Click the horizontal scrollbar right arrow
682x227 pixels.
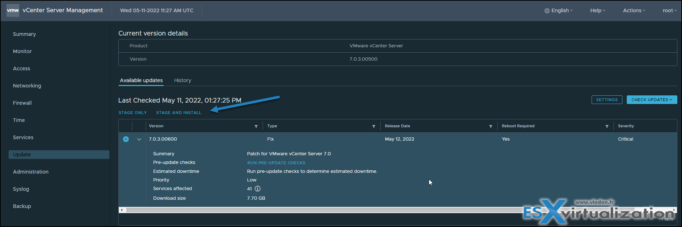click(x=674, y=210)
